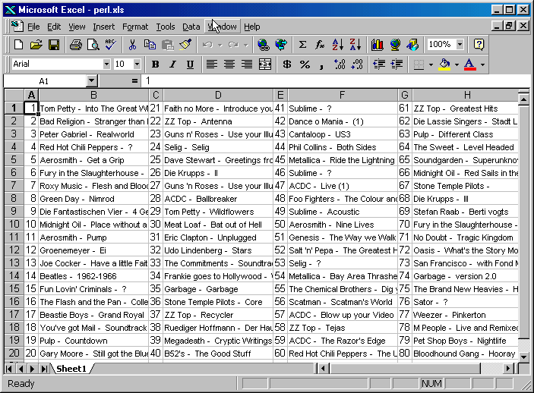Viewport: 534px width, 393px height.
Task: Open the Edit menu
Action: tap(54, 27)
